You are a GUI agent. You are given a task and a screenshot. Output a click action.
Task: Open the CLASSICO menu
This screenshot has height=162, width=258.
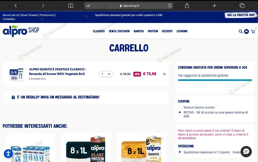tap(99, 31)
